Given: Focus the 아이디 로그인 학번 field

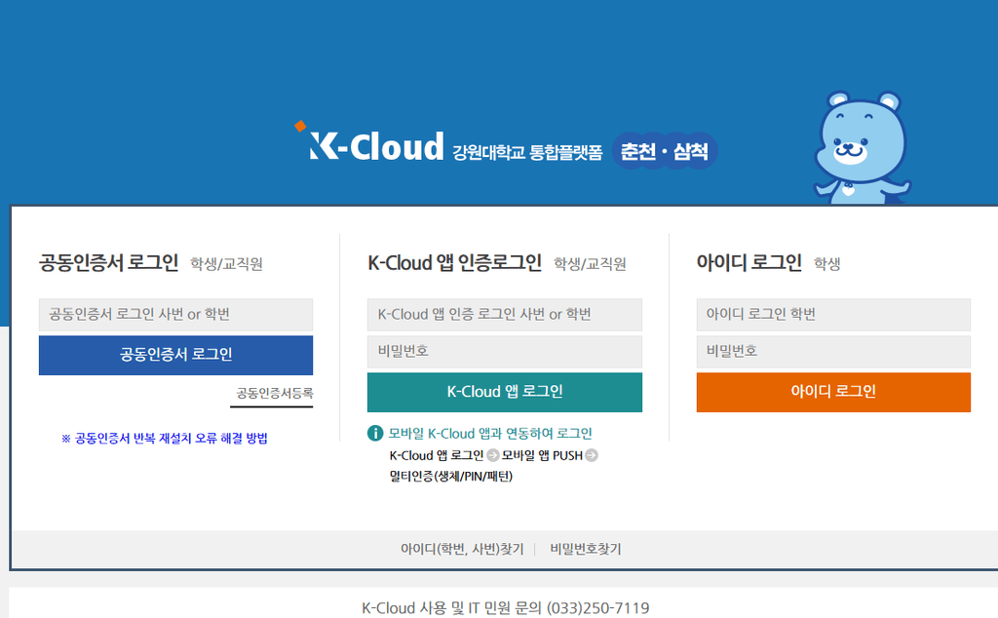Looking at the screenshot, I should [x=833, y=315].
